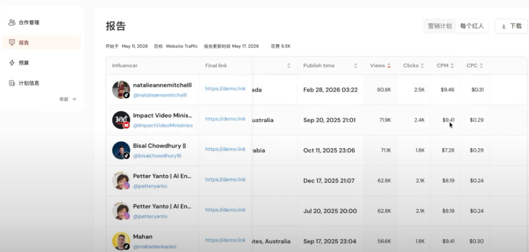This screenshot has width=529, height=252.
Task: Collapse sidebar with the 收起 chevron icon
Action: pyautogui.click(x=74, y=99)
